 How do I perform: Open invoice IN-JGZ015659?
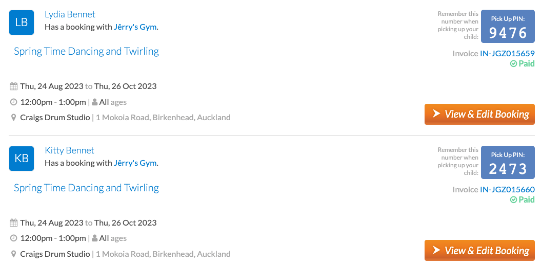click(507, 54)
